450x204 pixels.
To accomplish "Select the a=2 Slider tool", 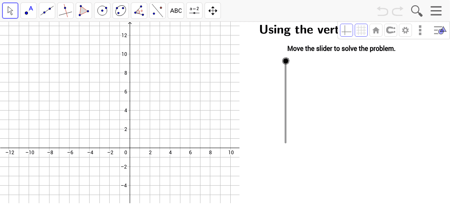I will [194, 11].
